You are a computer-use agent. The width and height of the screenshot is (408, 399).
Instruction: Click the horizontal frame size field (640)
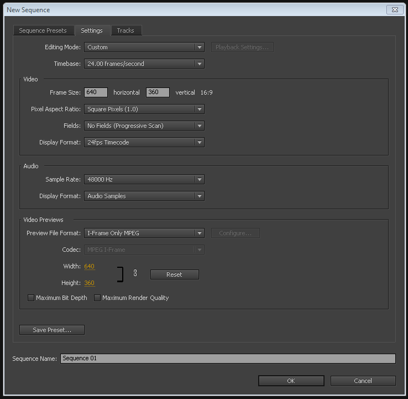point(96,92)
